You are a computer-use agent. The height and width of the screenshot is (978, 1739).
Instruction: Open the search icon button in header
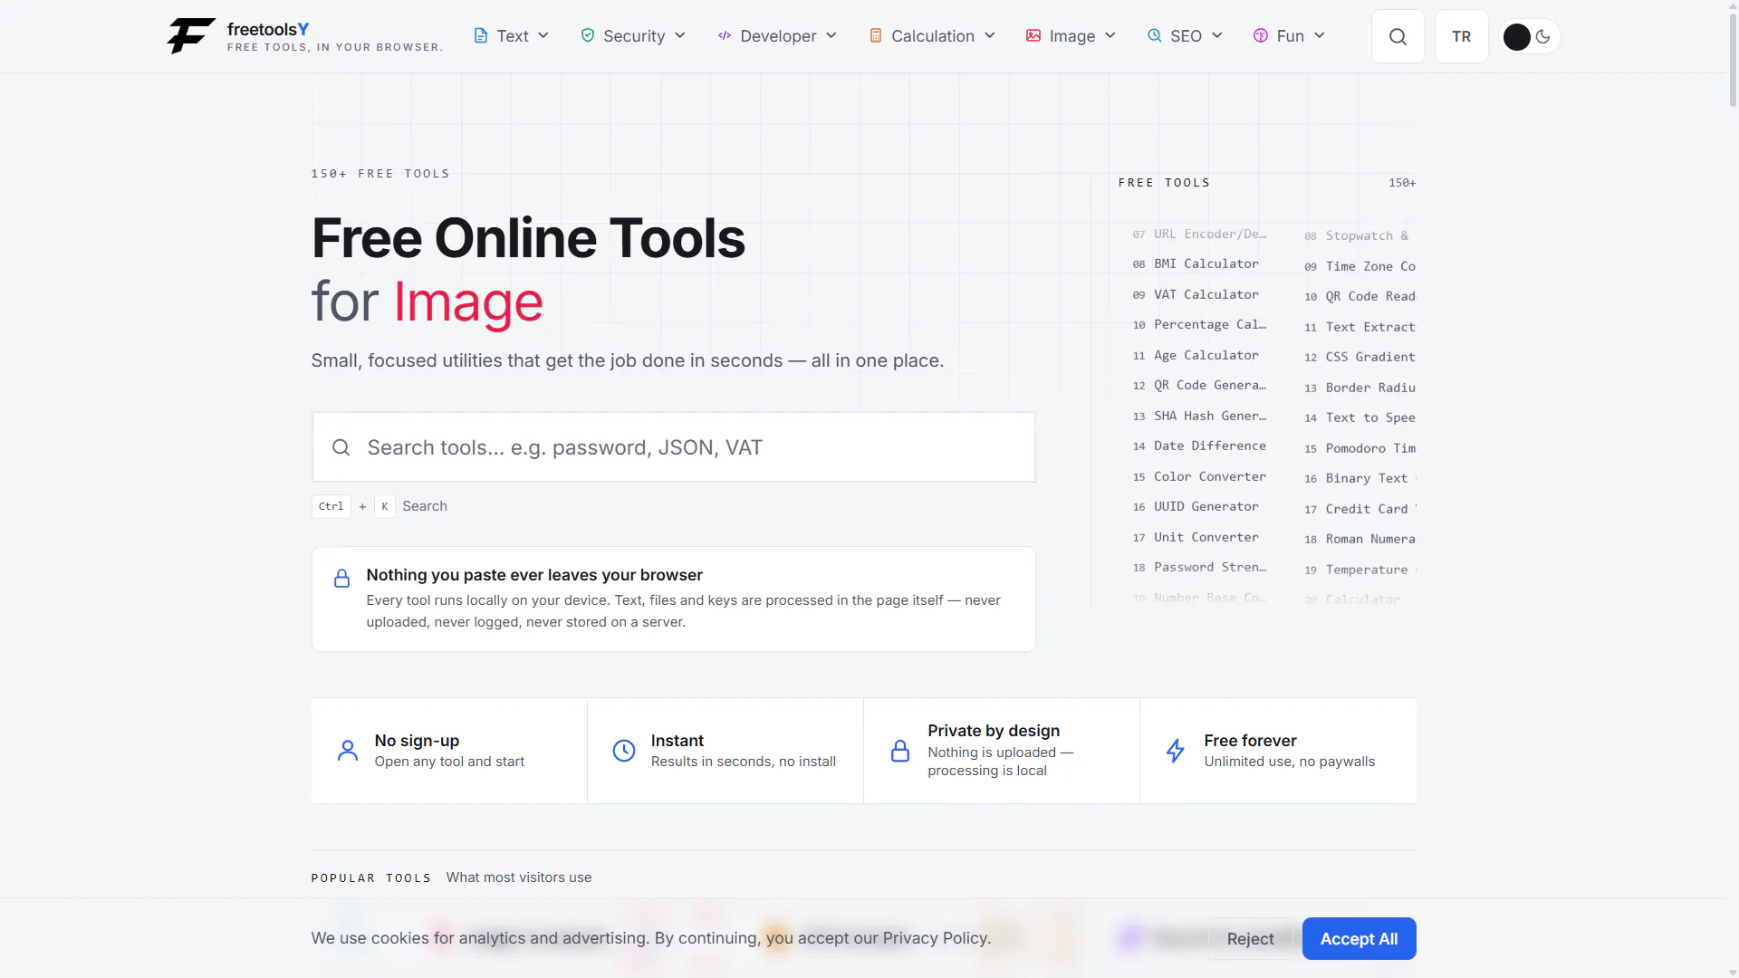click(1398, 36)
